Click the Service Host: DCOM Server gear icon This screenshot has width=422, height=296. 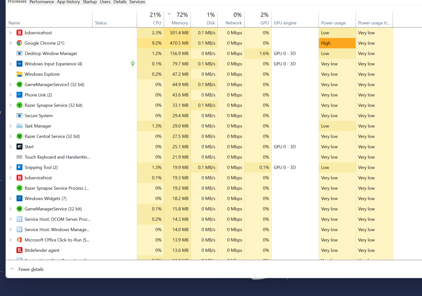pyautogui.click(x=19, y=219)
